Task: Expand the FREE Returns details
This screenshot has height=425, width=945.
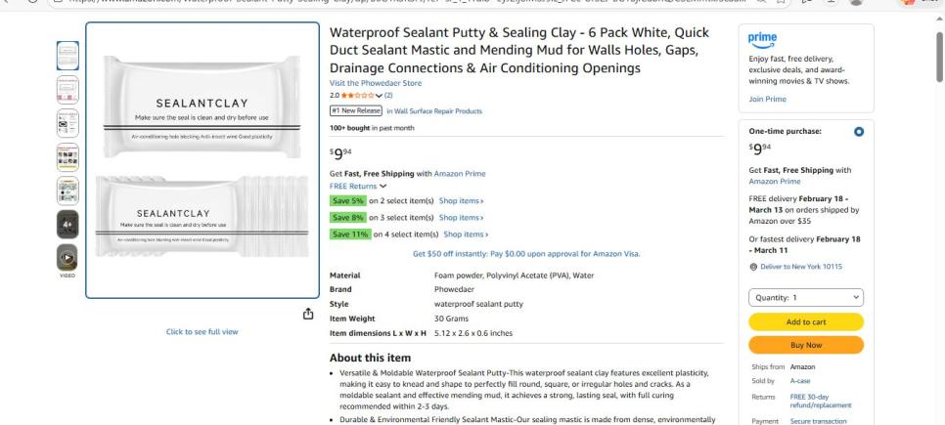Action: click(x=357, y=186)
